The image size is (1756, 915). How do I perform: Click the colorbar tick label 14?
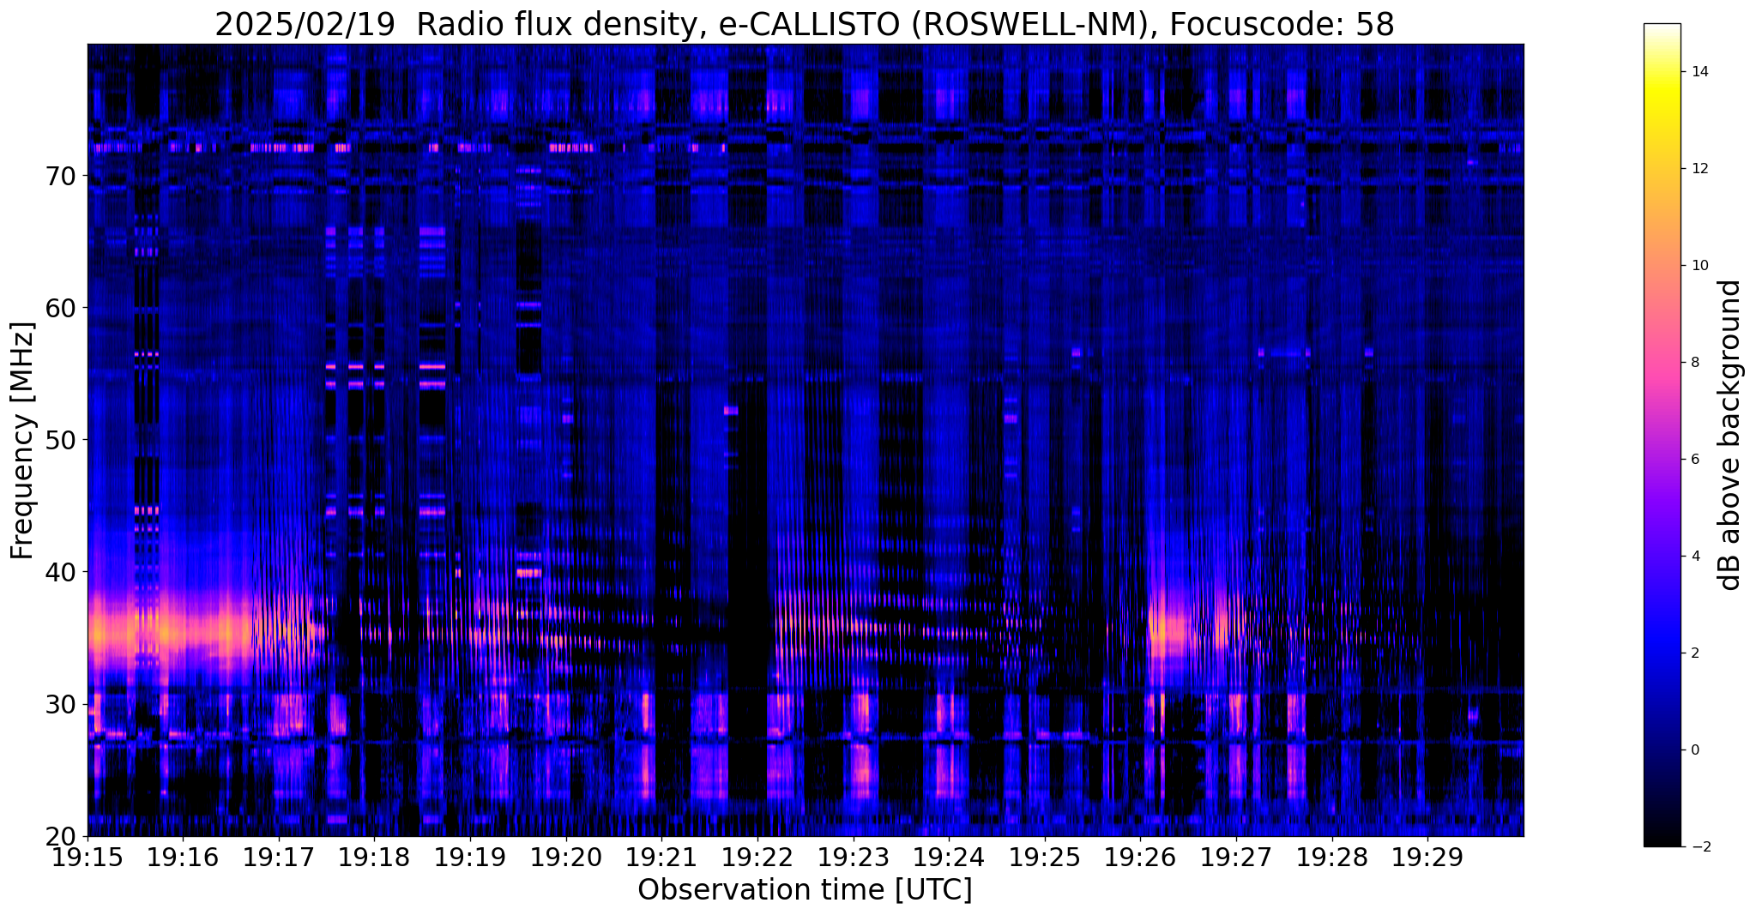[1699, 72]
